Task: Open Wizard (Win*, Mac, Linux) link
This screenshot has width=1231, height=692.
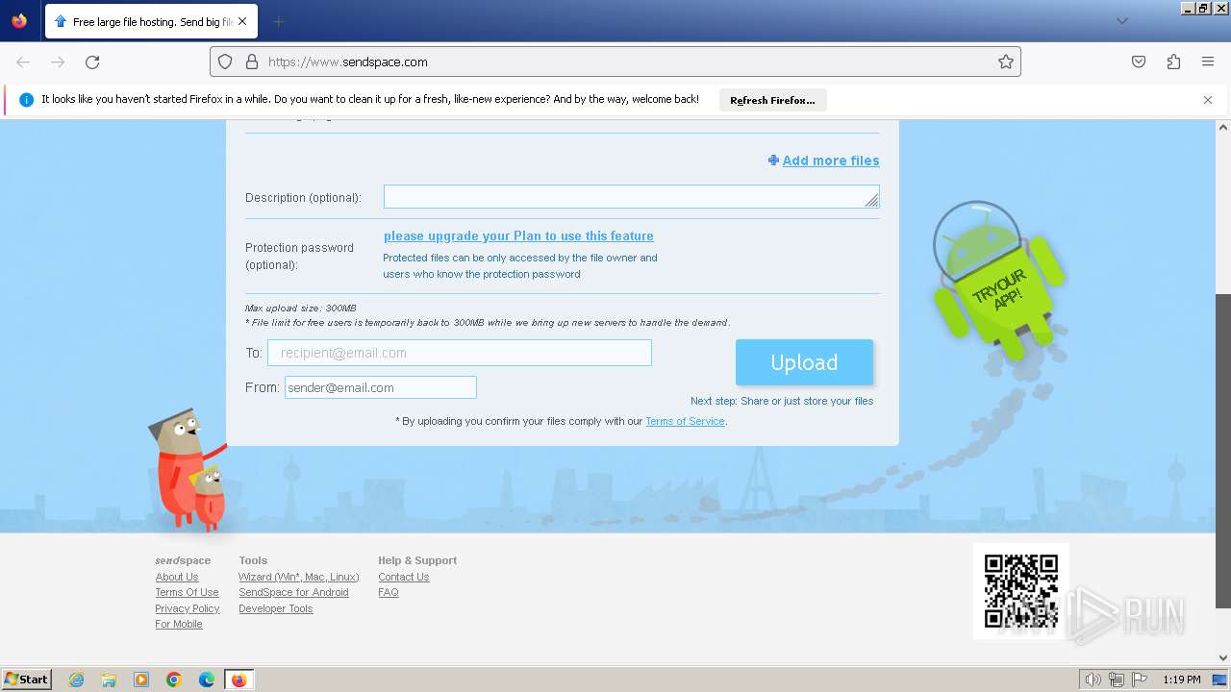Action: [299, 577]
